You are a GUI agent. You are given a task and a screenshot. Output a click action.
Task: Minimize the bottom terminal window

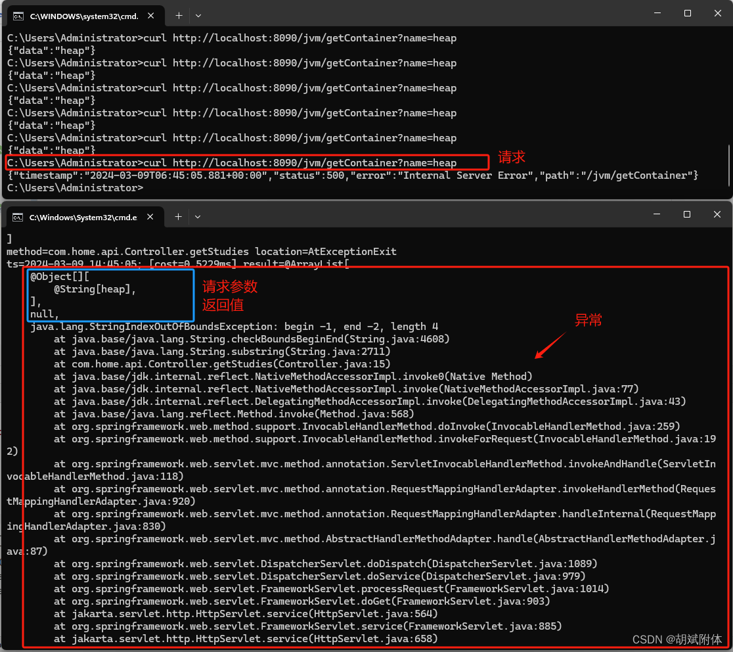click(657, 214)
